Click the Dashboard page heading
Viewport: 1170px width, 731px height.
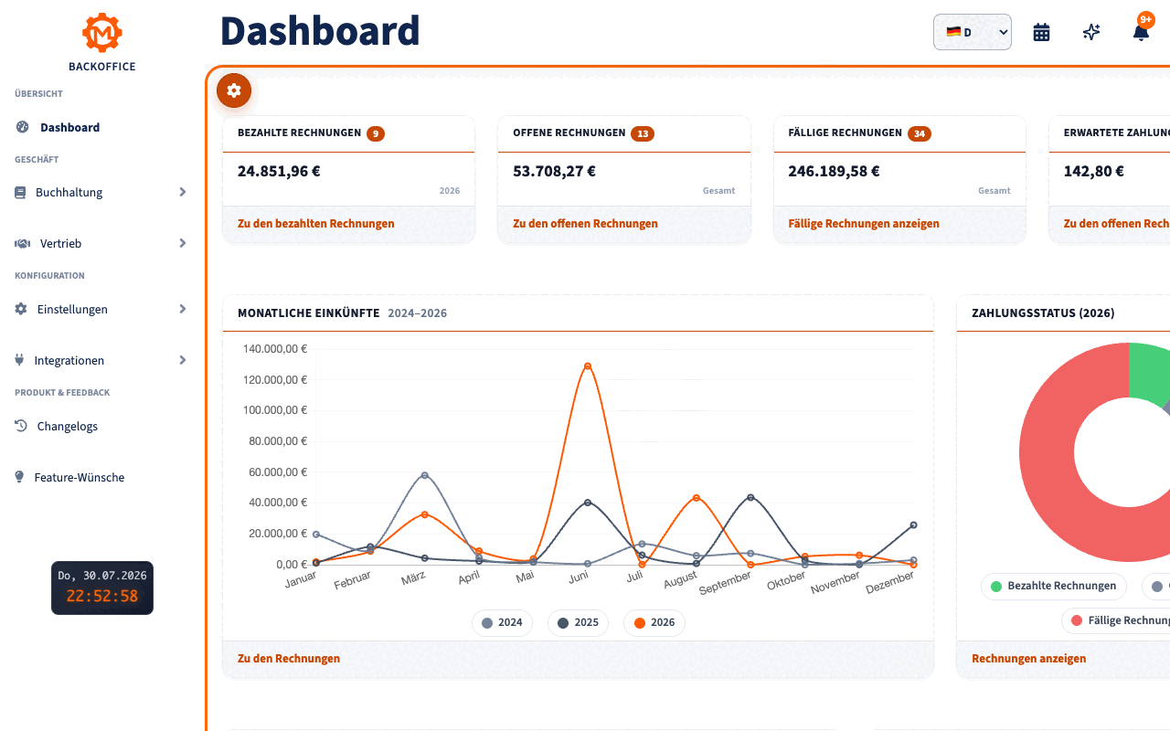(320, 31)
